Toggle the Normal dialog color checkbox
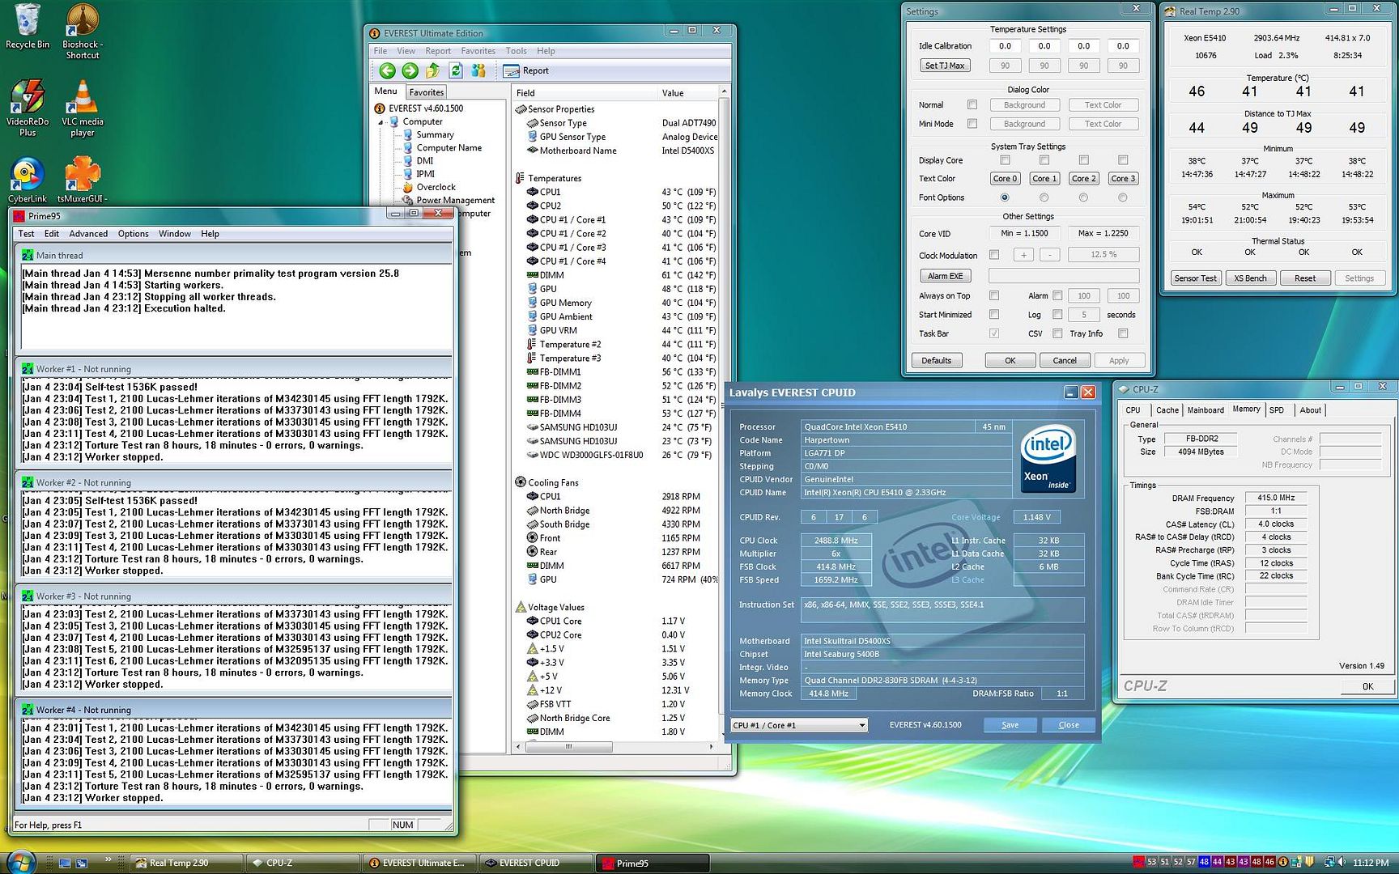This screenshot has width=1399, height=874. (x=972, y=105)
